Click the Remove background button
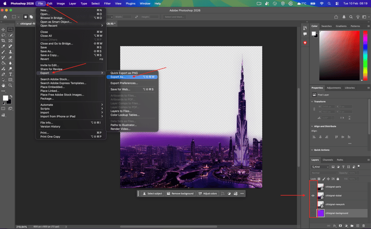This screenshot has height=229, width=371. pos(180,193)
